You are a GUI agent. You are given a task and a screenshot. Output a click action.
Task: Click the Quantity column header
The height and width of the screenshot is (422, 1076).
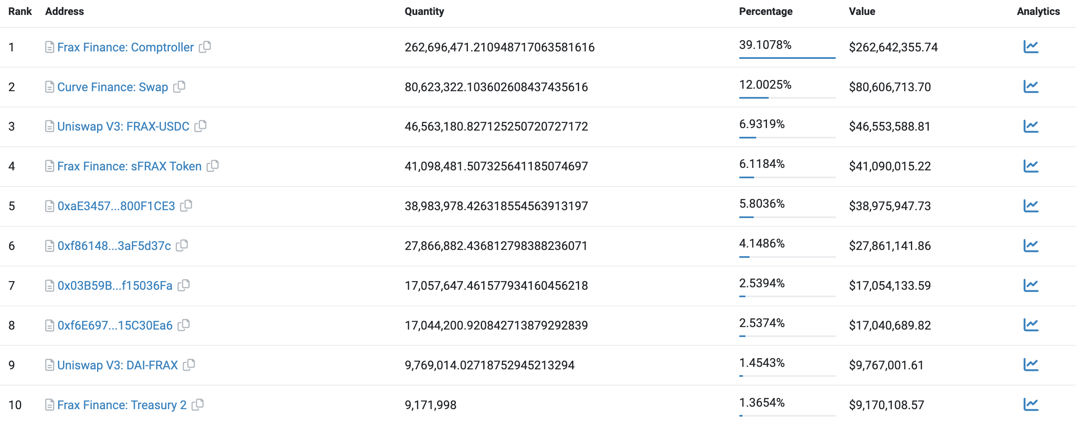(424, 11)
